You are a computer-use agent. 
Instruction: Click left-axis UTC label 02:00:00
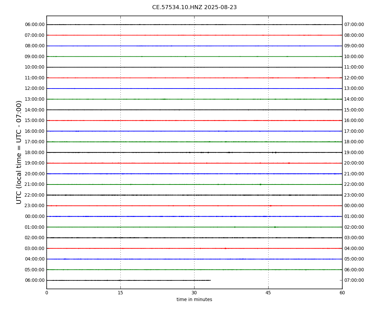[x=35, y=238]
